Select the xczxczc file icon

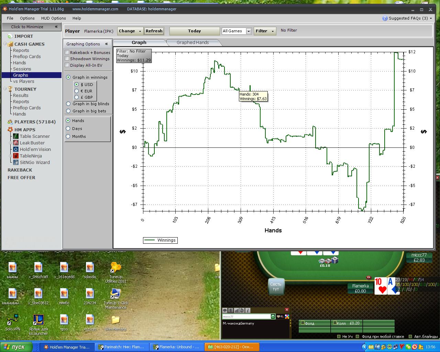point(90,322)
